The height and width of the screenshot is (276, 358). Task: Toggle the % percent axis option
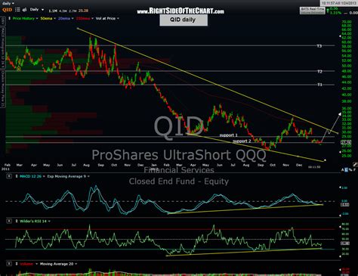(x=350, y=170)
